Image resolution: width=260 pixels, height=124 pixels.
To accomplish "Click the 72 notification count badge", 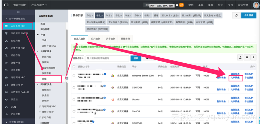I will [181, 5].
